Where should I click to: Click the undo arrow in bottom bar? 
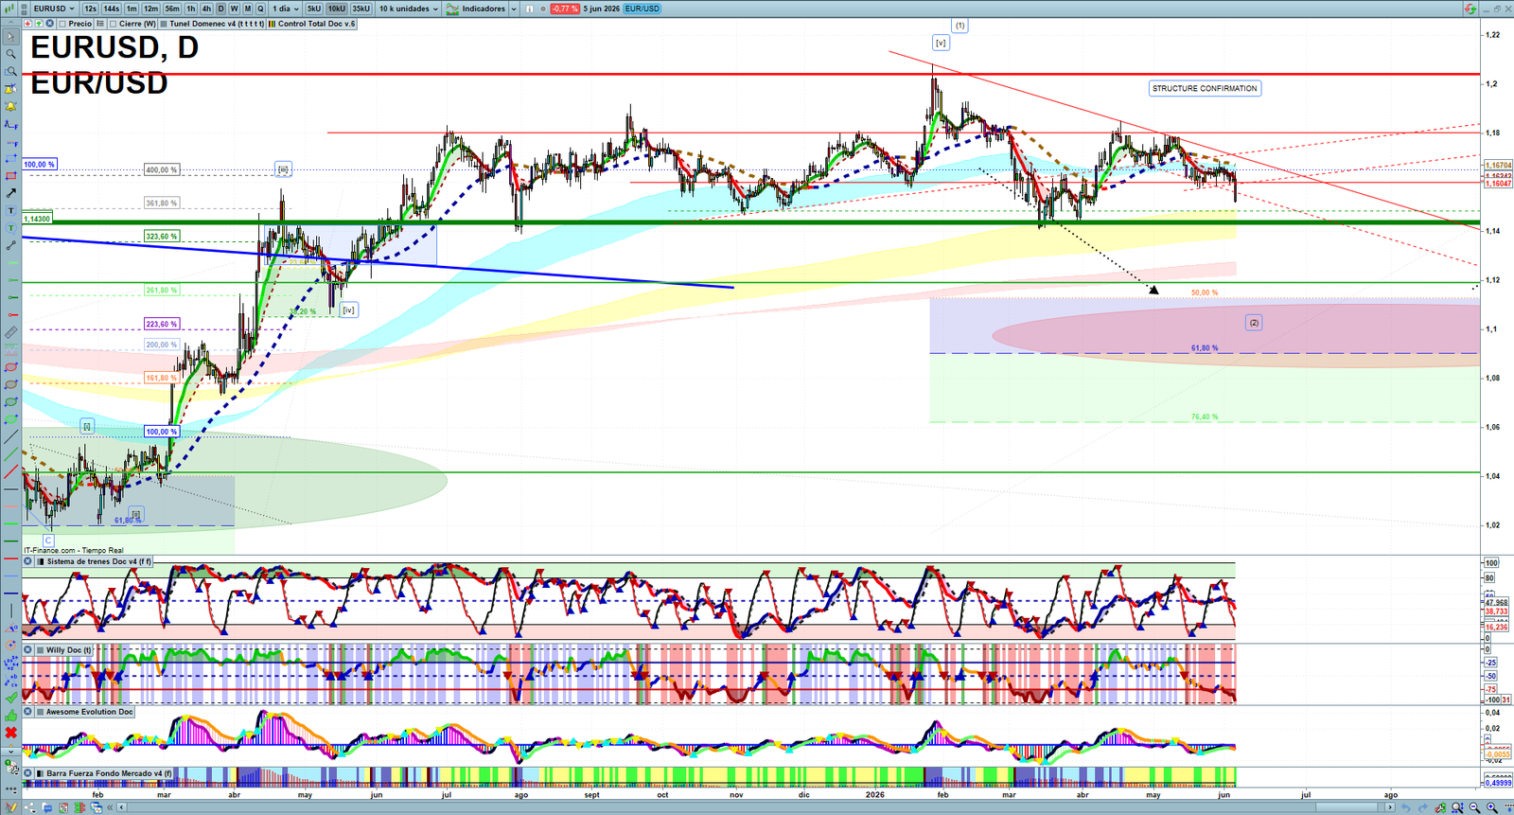point(1406,807)
